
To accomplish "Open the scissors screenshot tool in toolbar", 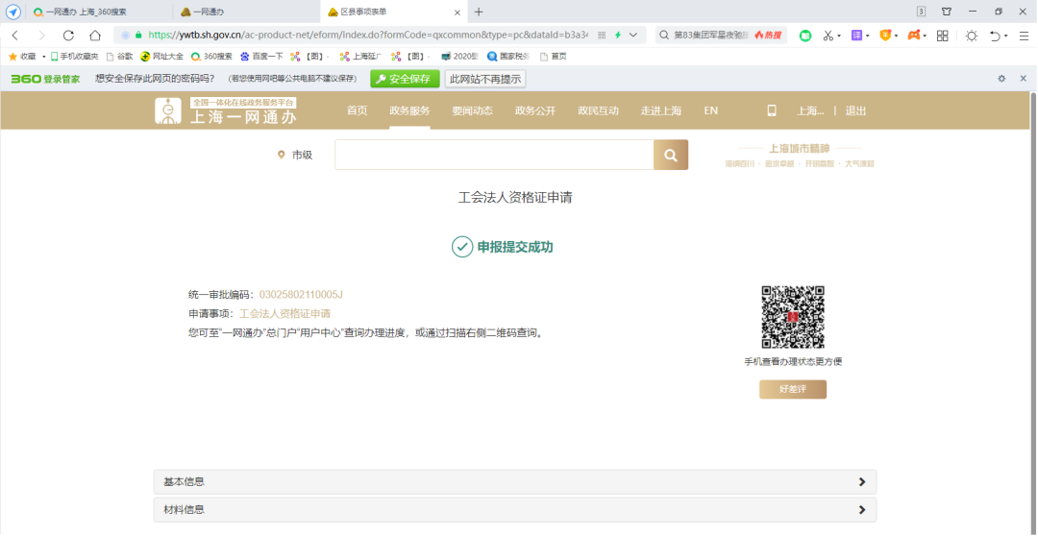I will 827,36.
